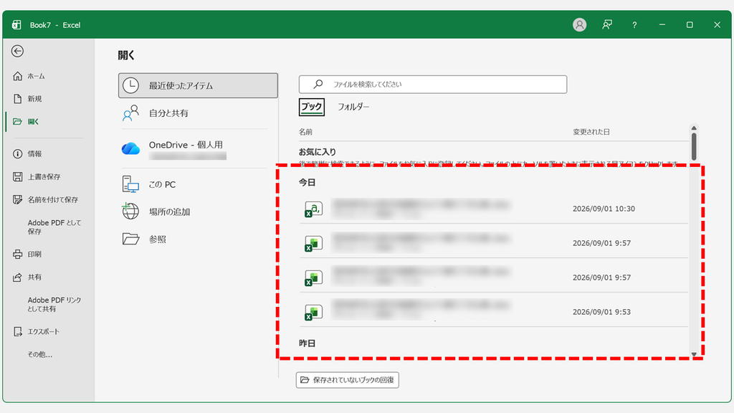Click the 今日 group heading
The image size is (734, 413).
(307, 183)
